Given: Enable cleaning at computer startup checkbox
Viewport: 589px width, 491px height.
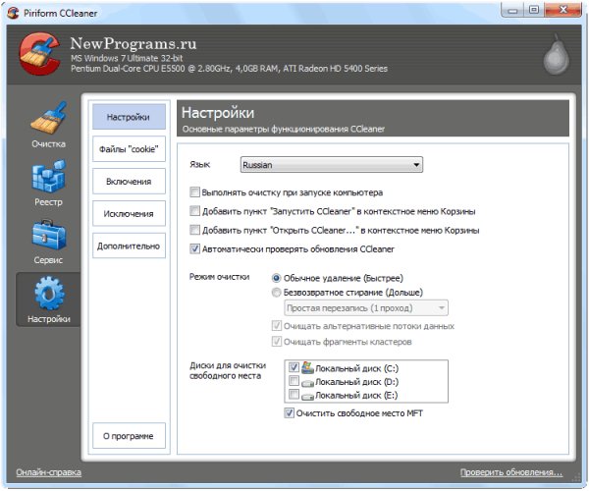Looking at the screenshot, I should click(194, 192).
